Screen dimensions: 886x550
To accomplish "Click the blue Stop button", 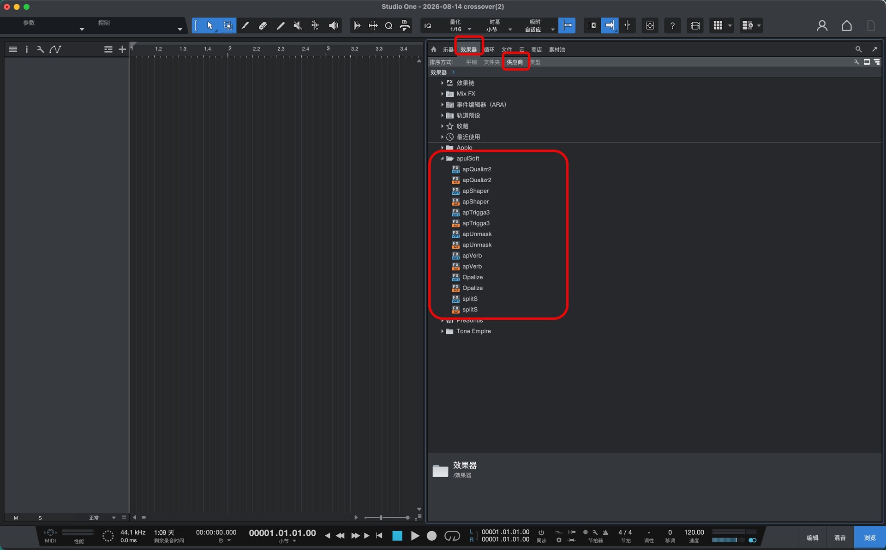I will pyautogui.click(x=397, y=536).
